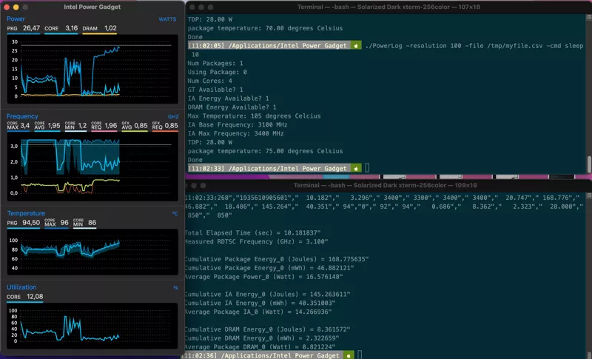Click the 'Using Package: 0' line
Image resolution: width=592 pixels, height=359 pixels.
(217, 72)
